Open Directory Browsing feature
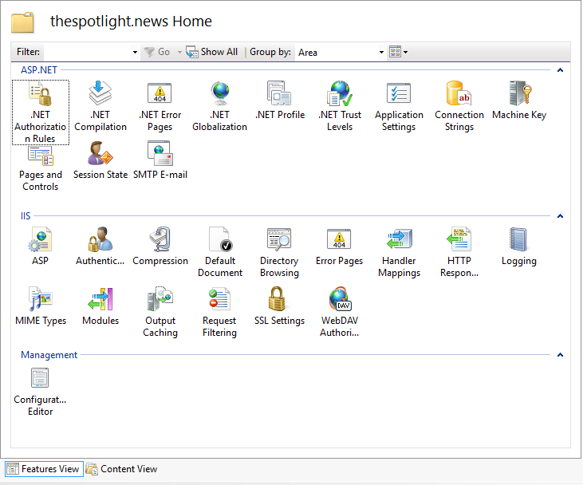 click(x=280, y=252)
